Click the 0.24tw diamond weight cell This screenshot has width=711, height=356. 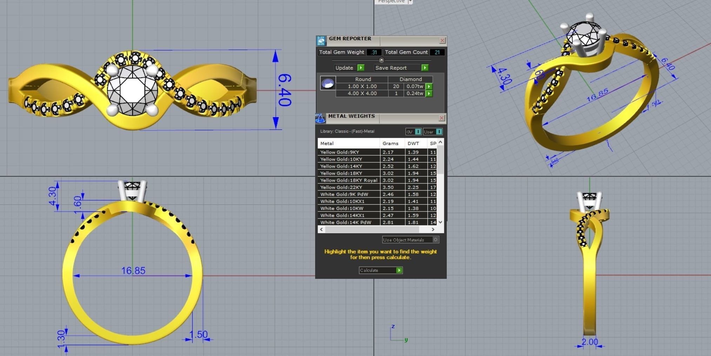415,94
